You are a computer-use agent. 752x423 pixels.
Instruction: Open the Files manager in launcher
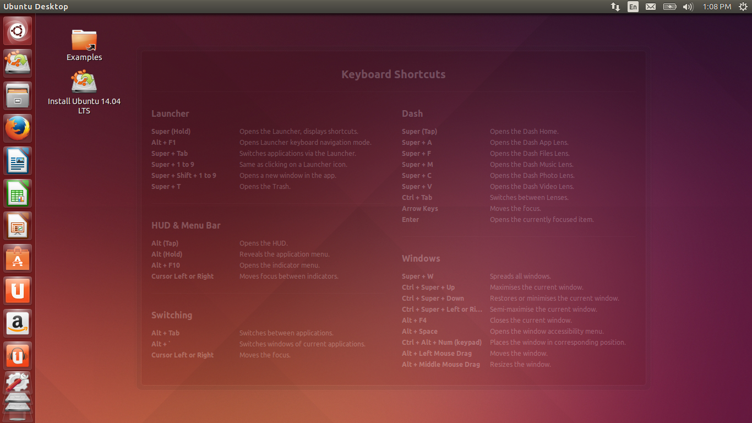point(18,96)
